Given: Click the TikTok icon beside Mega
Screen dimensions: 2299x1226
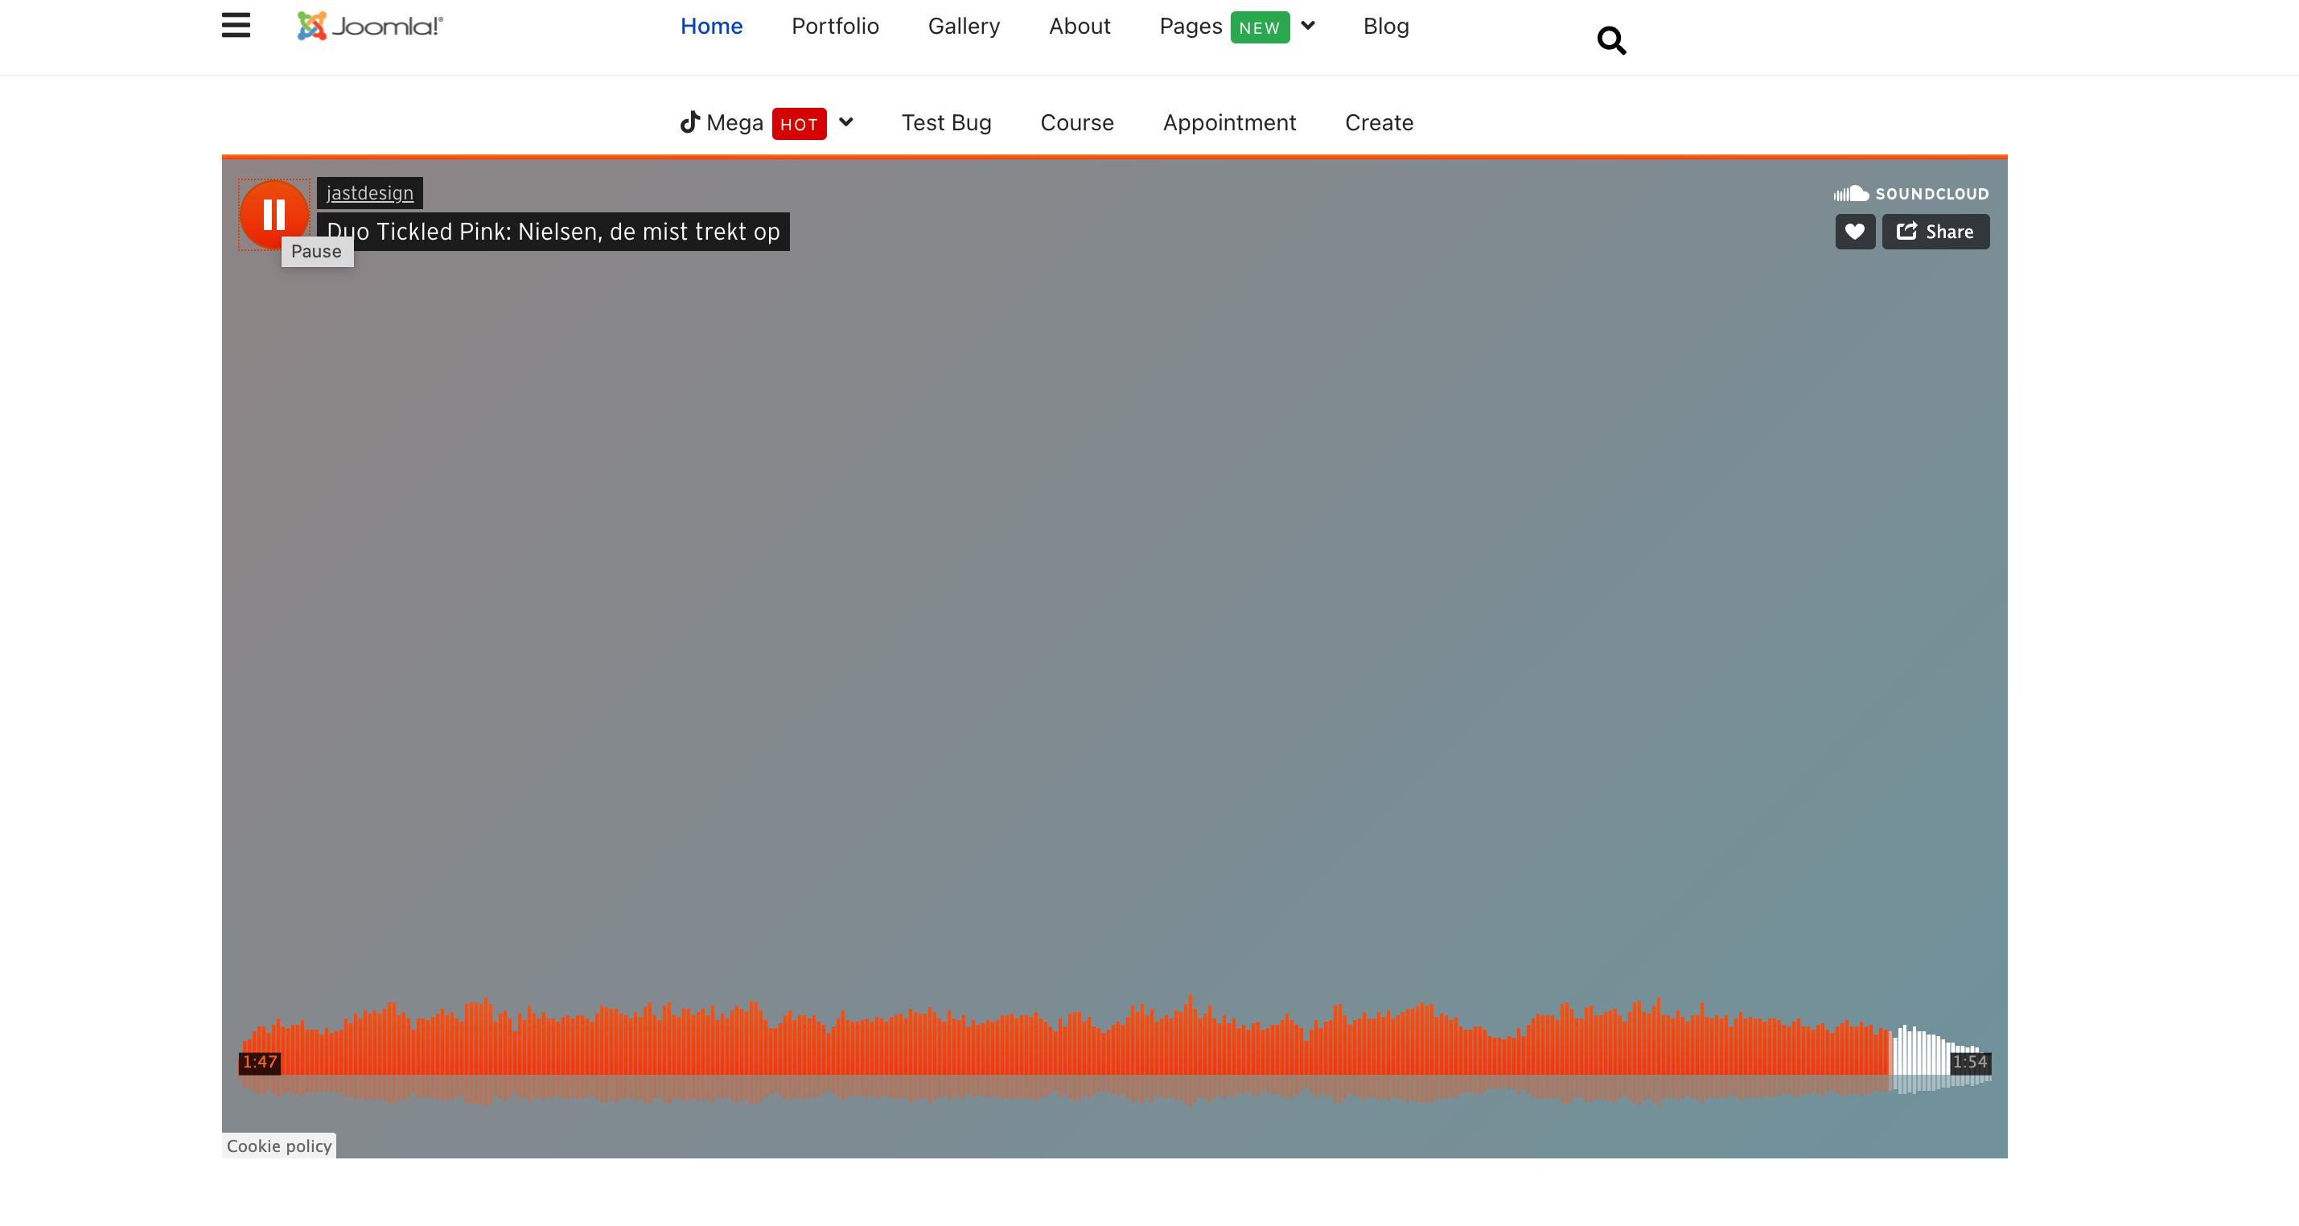Looking at the screenshot, I should click(x=689, y=122).
